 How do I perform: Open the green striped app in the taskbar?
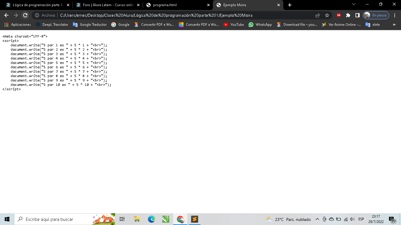click(x=166, y=219)
